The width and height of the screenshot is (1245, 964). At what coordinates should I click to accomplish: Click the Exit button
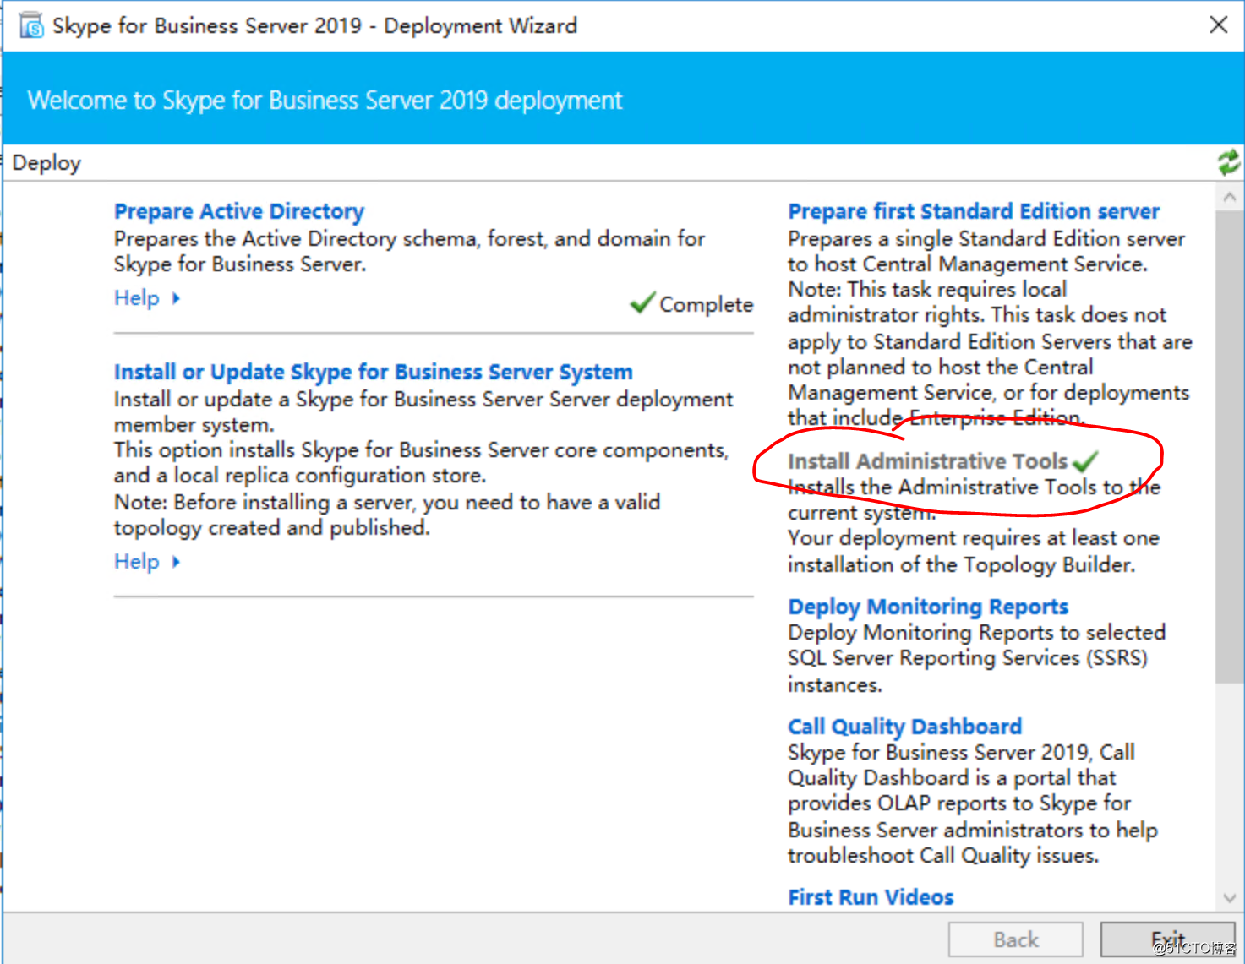pos(1168,939)
